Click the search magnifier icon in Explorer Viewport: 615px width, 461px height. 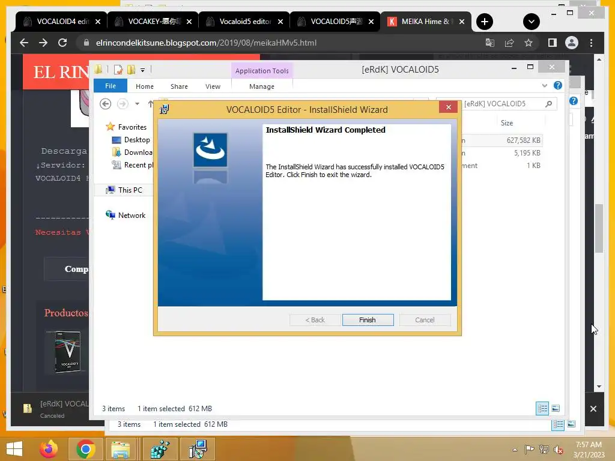click(549, 104)
